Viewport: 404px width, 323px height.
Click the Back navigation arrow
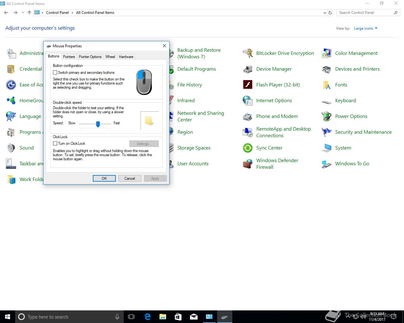point(6,13)
